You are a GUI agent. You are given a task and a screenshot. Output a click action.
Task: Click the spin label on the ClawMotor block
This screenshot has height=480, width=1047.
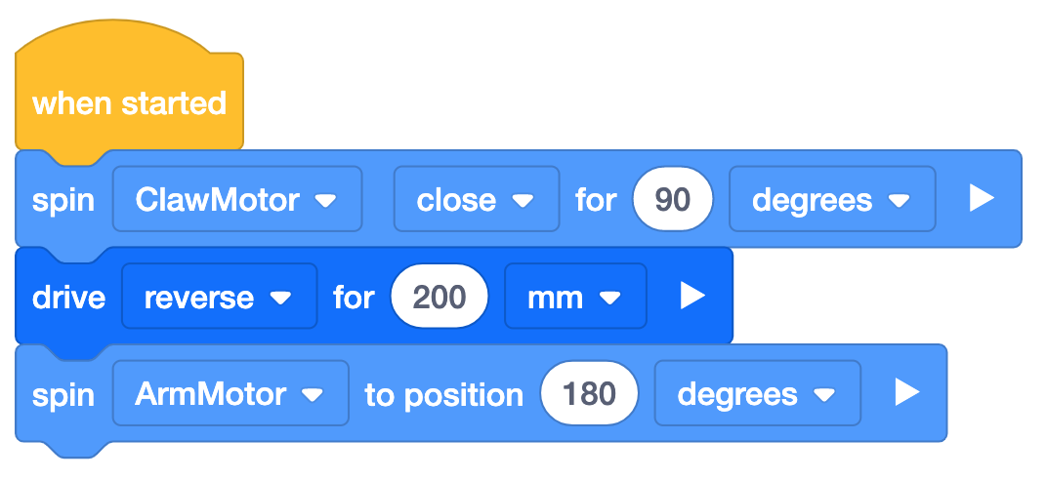click(x=63, y=200)
